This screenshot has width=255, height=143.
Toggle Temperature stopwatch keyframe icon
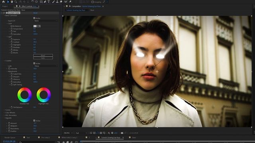pyautogui.click(x=12, y=29)
